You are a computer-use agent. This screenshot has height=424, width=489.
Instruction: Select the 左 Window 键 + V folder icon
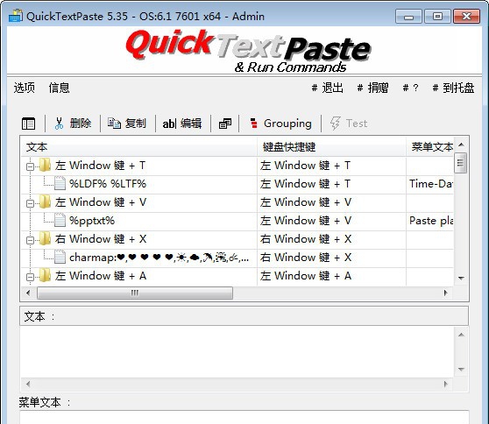click(x=45, y=201)
